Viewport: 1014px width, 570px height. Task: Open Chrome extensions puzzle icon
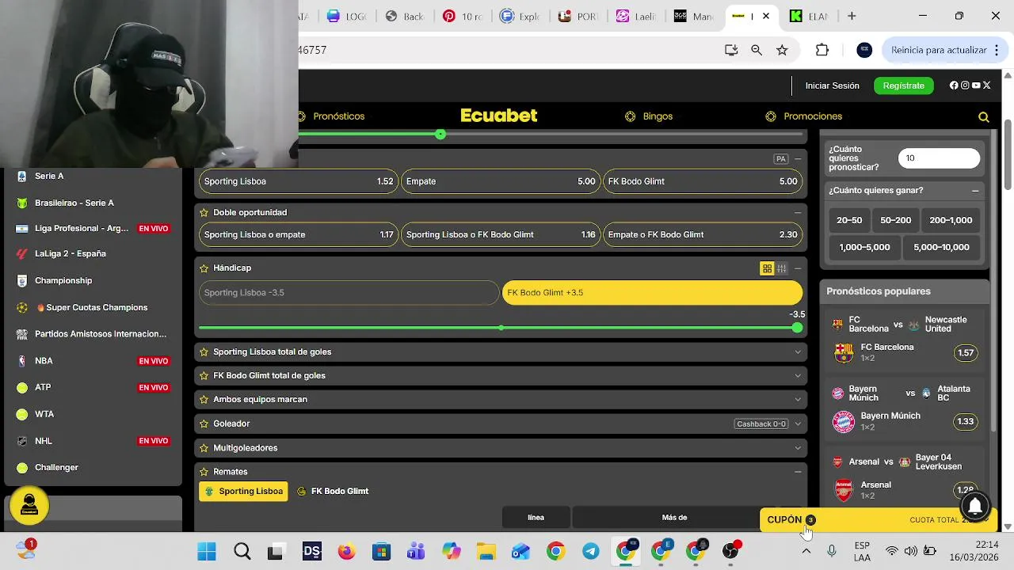tap(822, 50)
